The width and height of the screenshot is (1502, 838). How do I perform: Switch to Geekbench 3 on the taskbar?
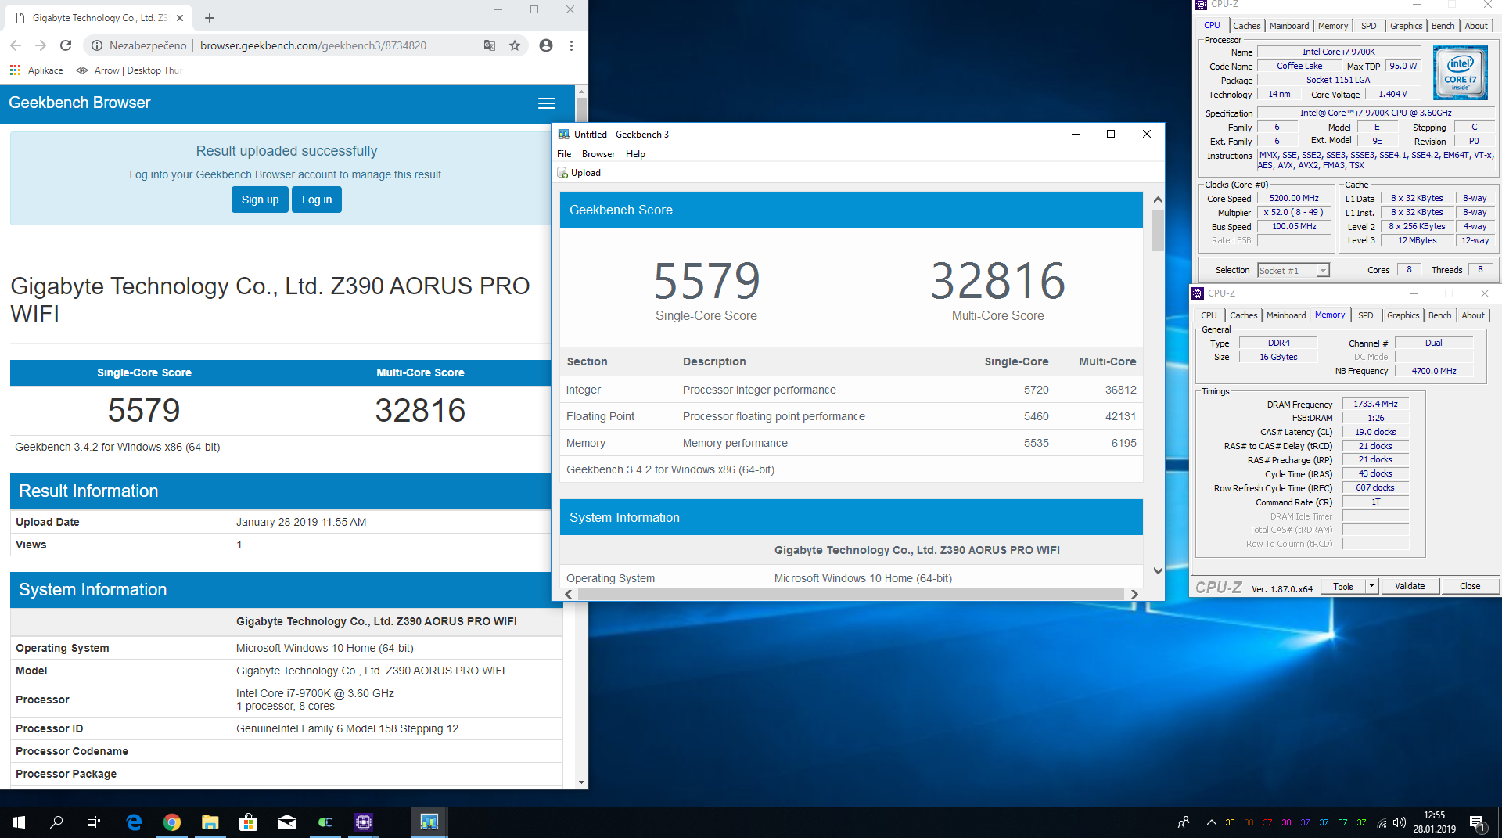(429, 822)
